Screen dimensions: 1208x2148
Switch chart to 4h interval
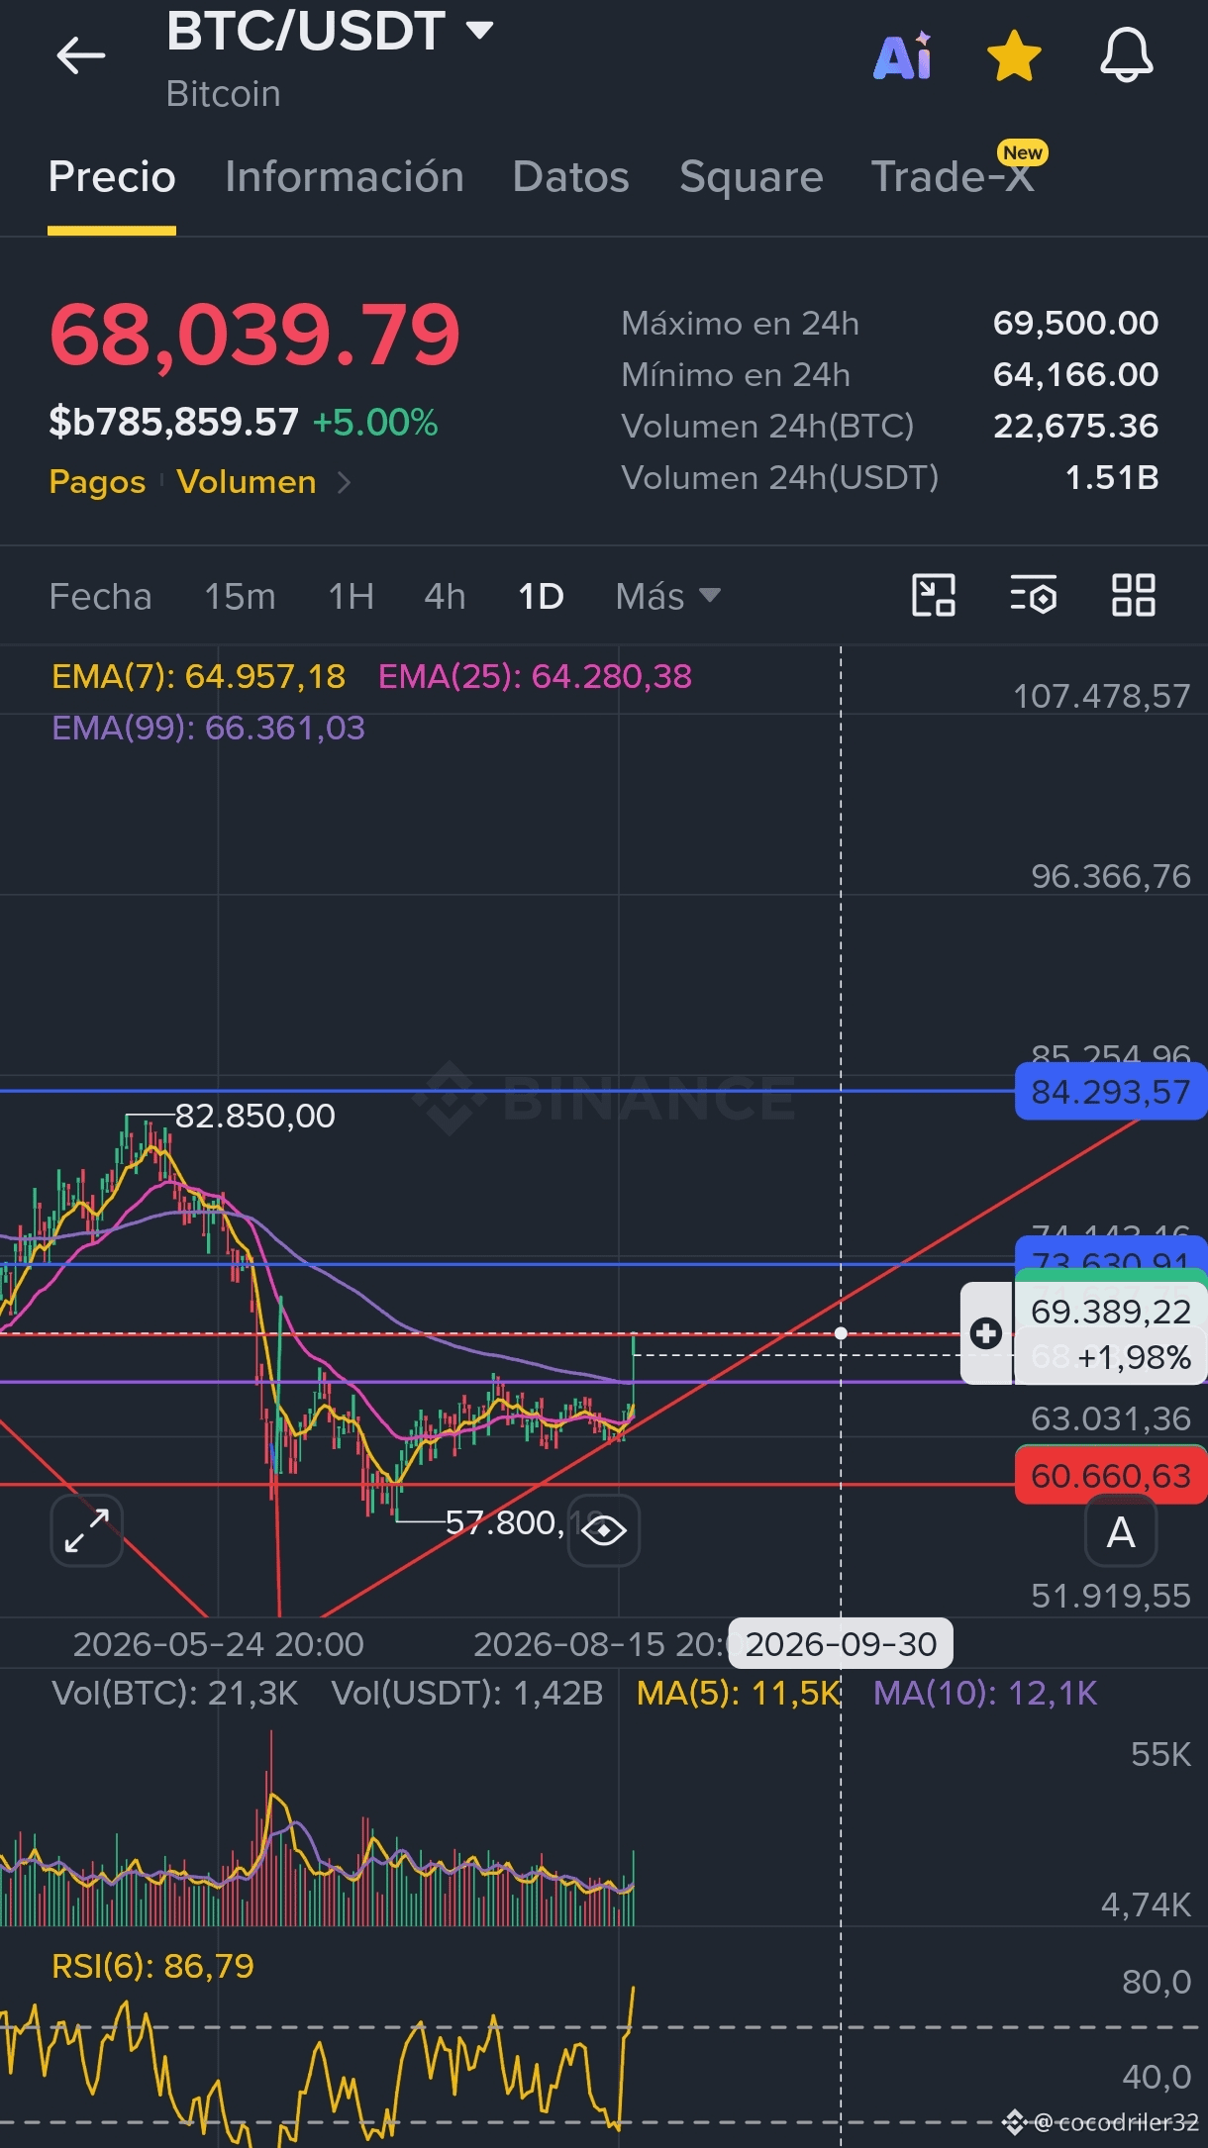445,597
